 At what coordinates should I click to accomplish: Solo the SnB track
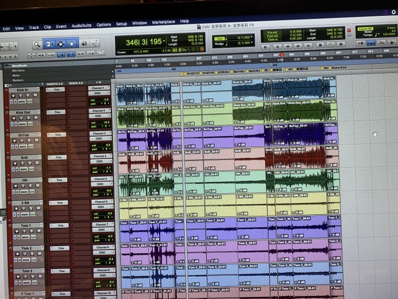click(29, 163)
